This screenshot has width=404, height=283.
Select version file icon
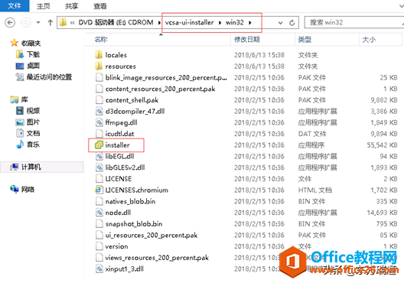tap(99, 246)
